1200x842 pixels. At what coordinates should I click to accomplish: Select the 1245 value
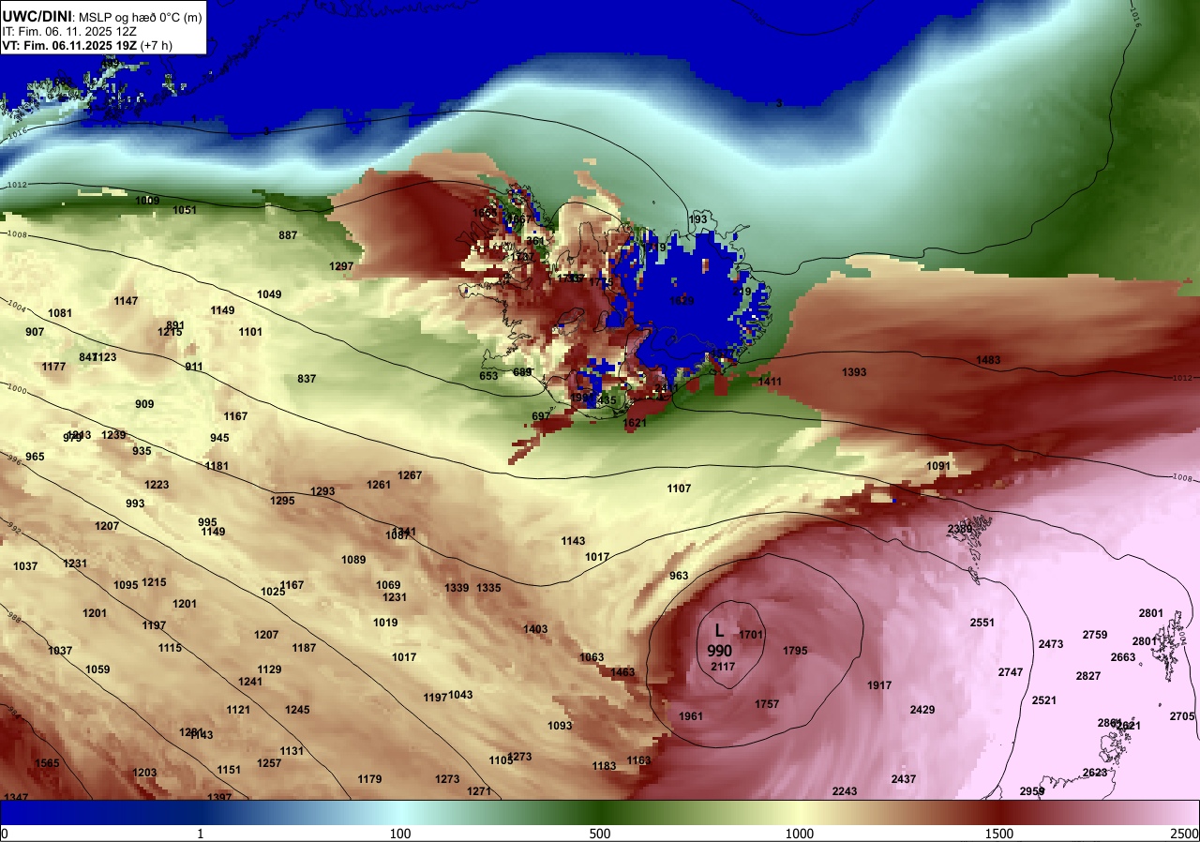click(297, 710)
